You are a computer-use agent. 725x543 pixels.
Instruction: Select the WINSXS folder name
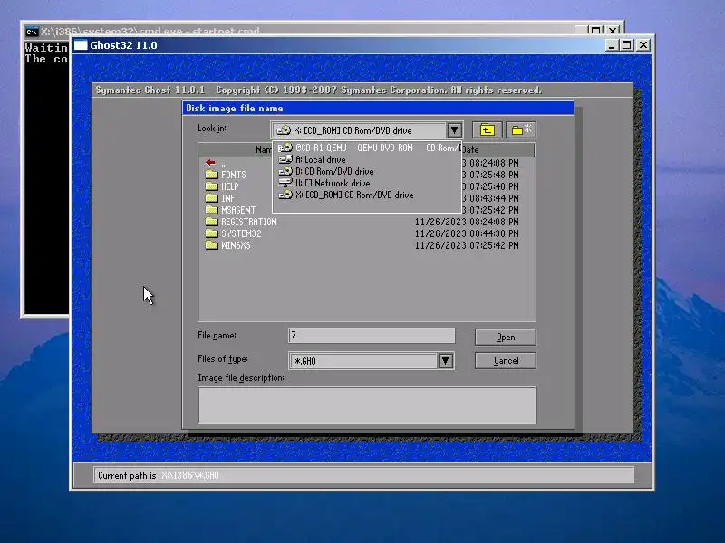236,245
